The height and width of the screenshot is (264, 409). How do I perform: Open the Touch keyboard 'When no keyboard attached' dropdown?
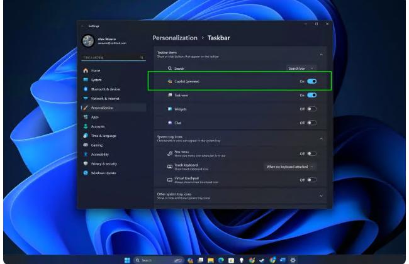pyautogui.click(x=290, y=167)
